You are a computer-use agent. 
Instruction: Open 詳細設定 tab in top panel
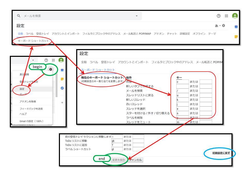[185, 34]
